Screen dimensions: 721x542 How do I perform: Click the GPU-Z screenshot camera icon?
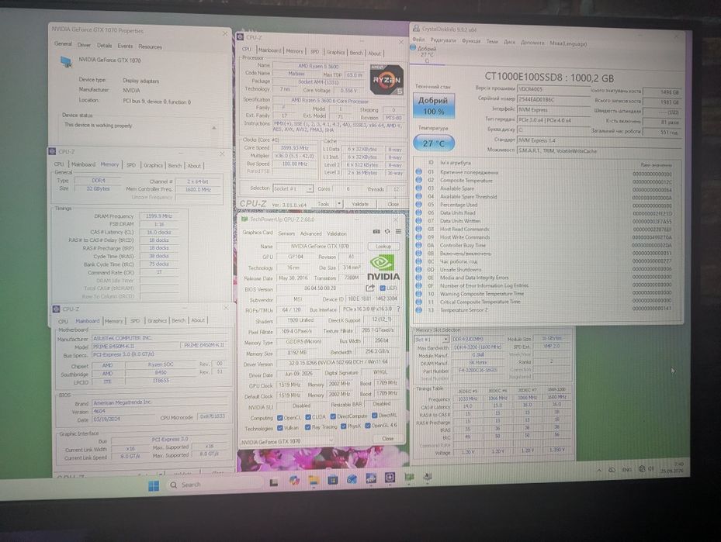pyautogui.click(x=376, y=232)
